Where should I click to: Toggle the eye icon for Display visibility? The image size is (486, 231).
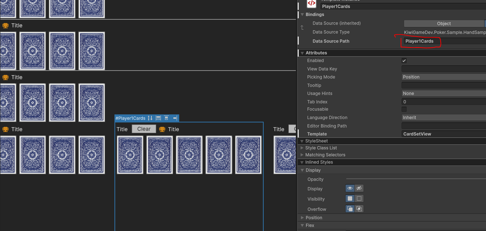pos(350,188)
